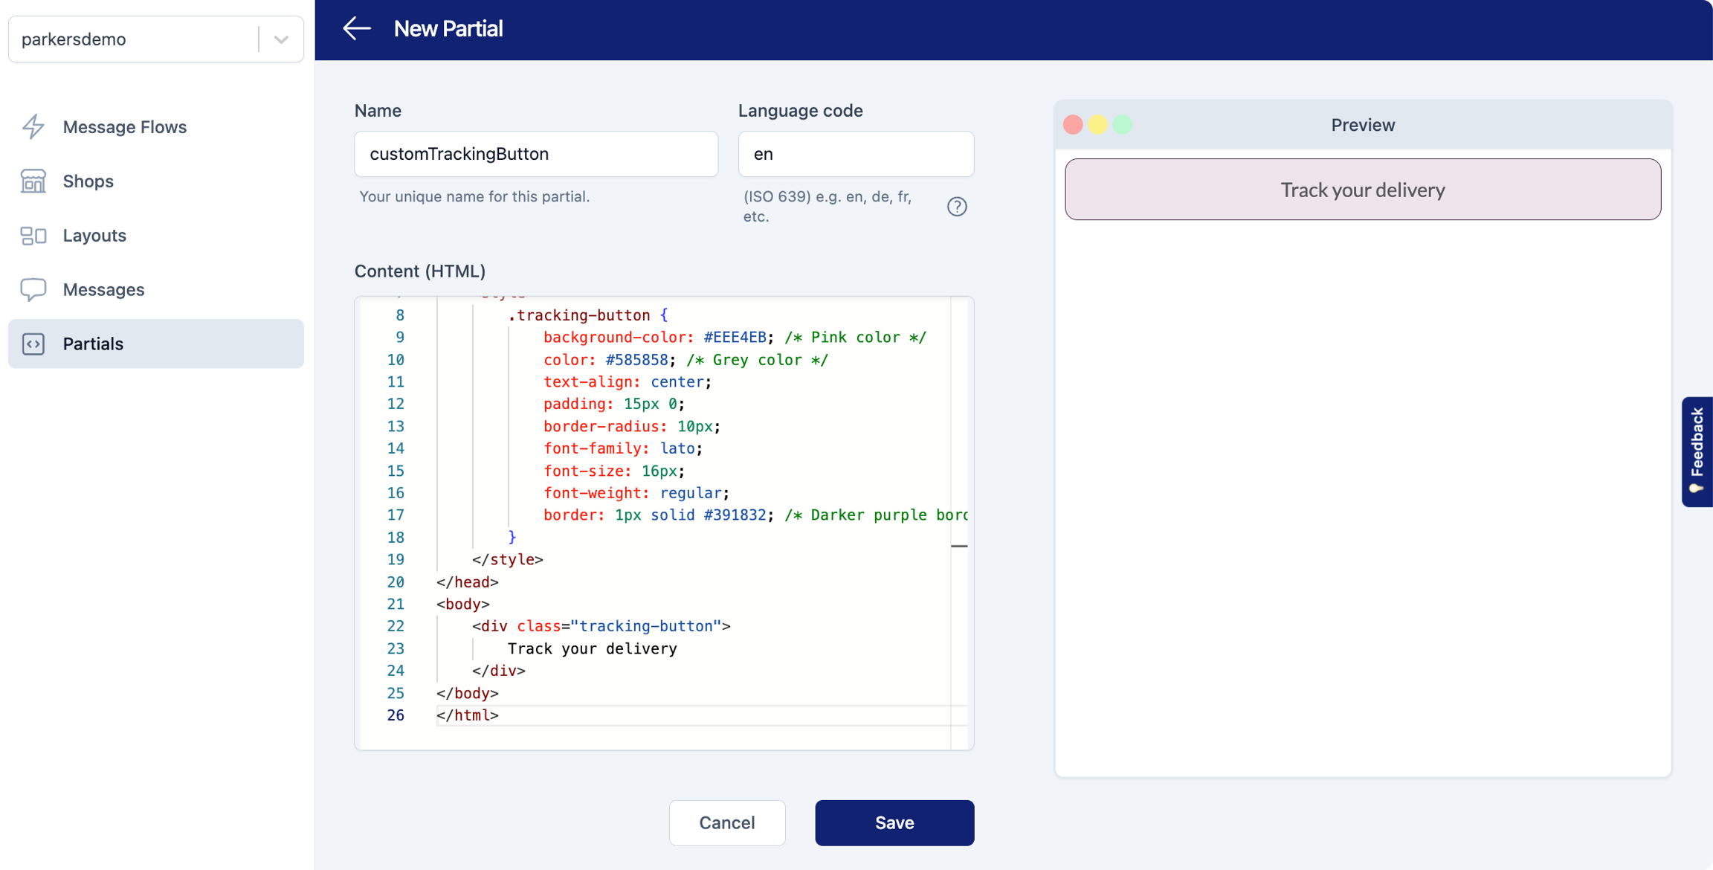
Task: Open the chevron next to parkersdemo
Action: point(280,39)
